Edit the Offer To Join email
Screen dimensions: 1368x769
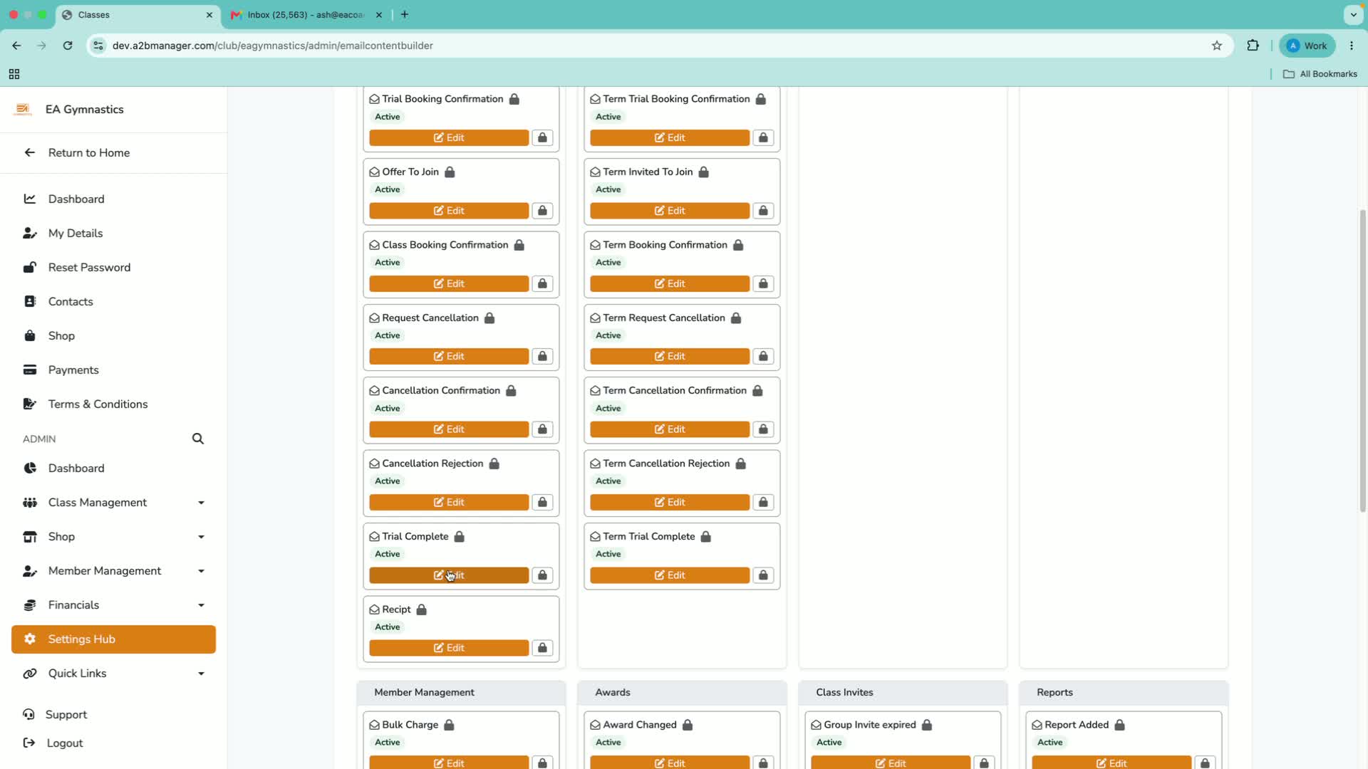click(x=449, y=211)
